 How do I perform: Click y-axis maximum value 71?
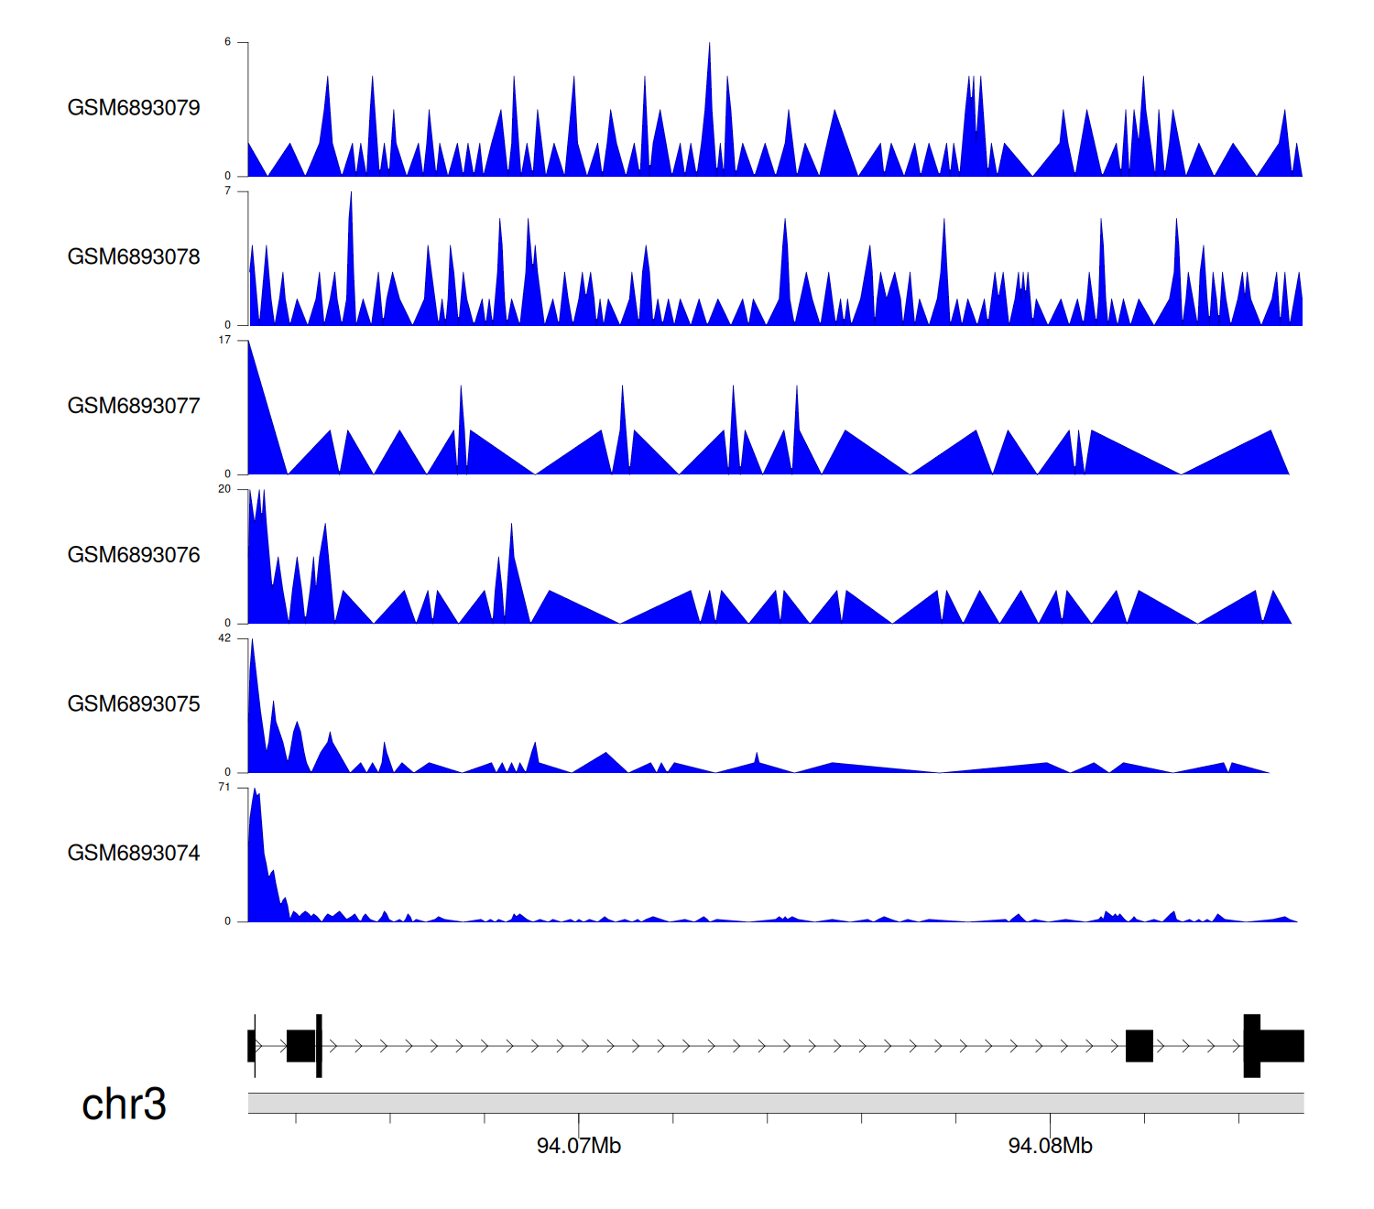click(224, 788)
